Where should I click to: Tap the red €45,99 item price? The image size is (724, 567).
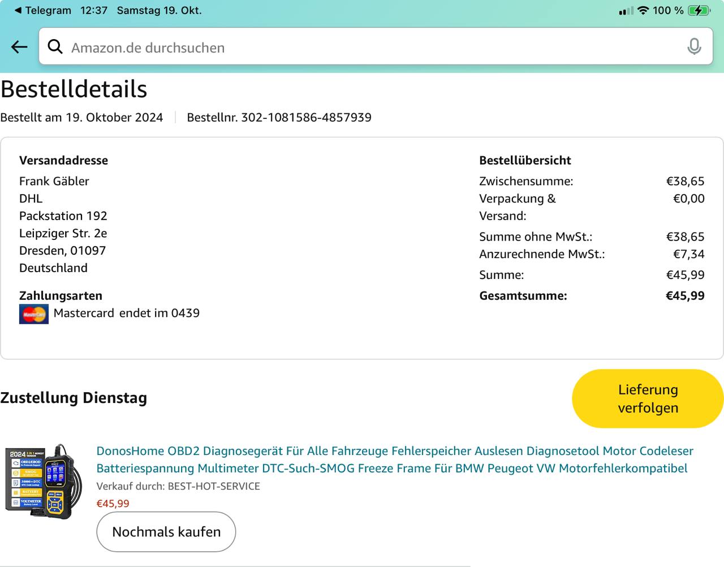pos(113,504)
